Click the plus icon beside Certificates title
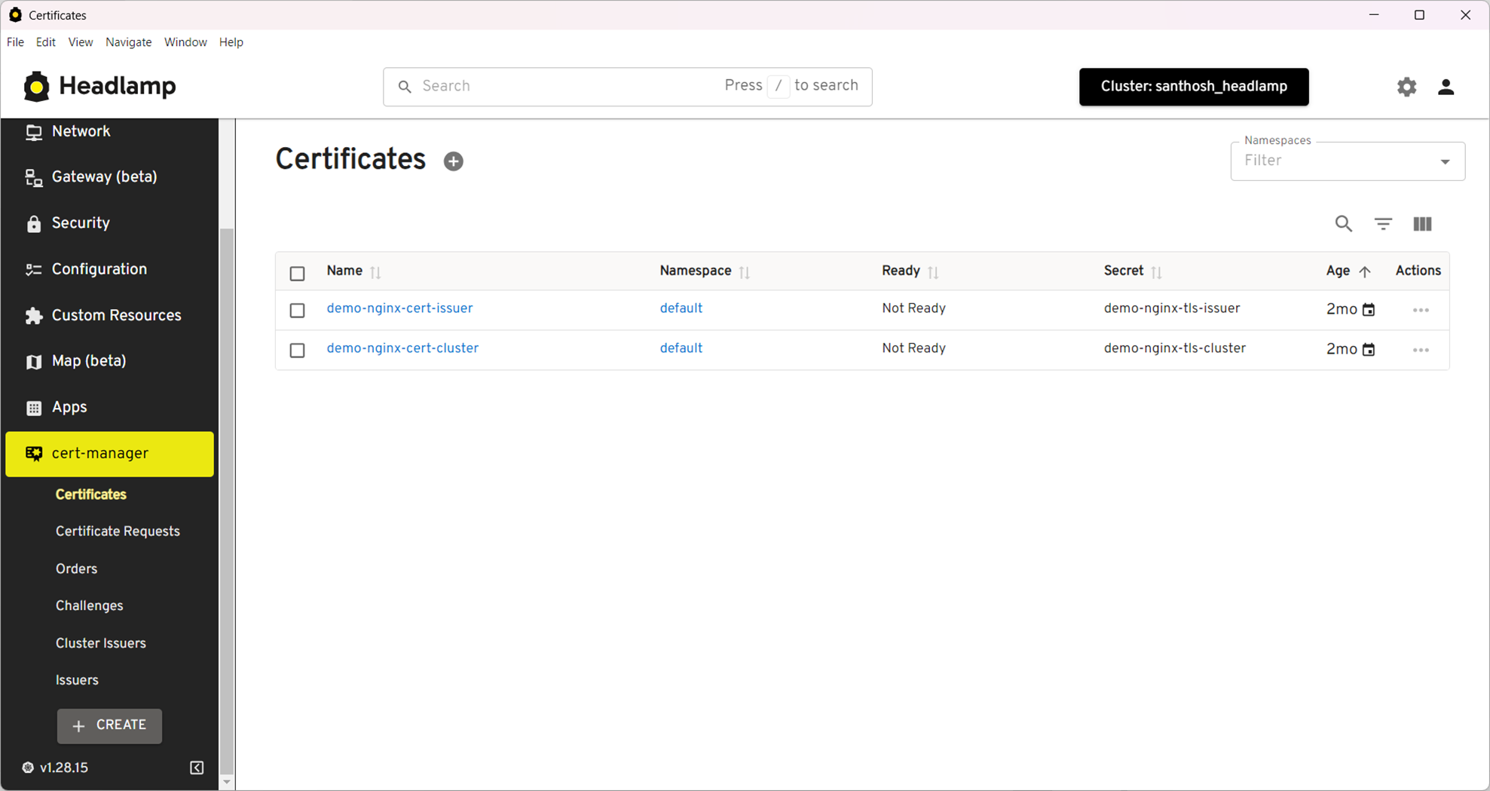The image size is (1490, 791). 453,161
